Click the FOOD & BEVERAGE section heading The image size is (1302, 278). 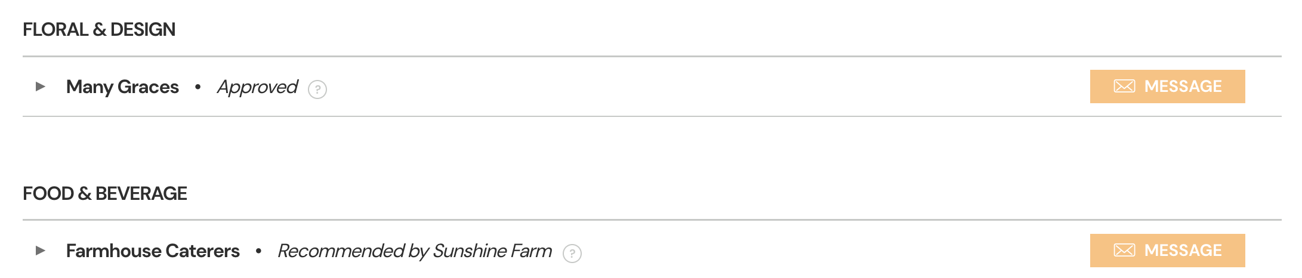tap(105, 193)
